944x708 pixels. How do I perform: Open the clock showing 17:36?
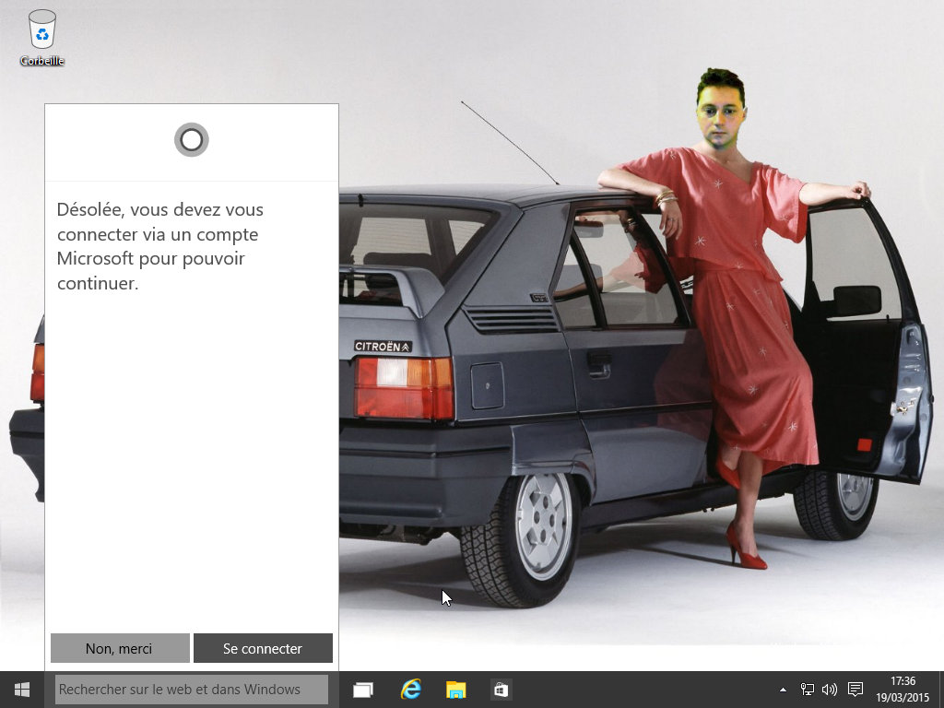pos(903,690)
